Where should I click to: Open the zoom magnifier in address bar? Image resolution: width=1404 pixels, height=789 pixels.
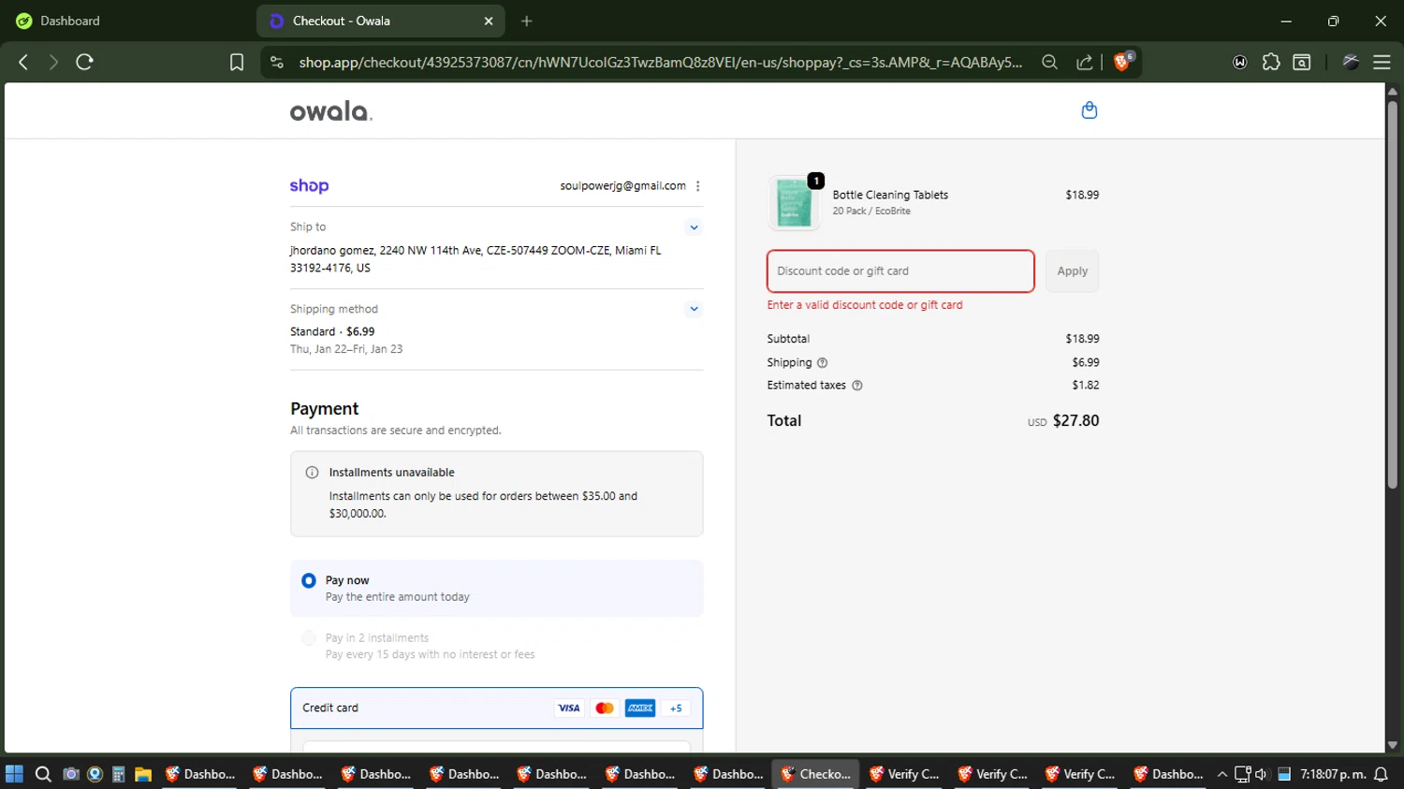(x=1050, y=62)
